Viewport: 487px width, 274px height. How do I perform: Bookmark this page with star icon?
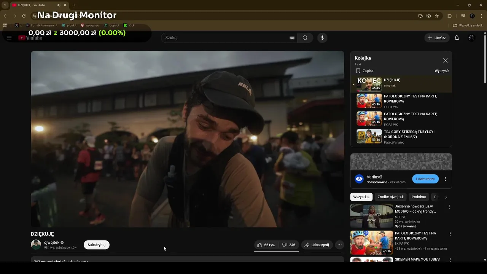point(437,16)
